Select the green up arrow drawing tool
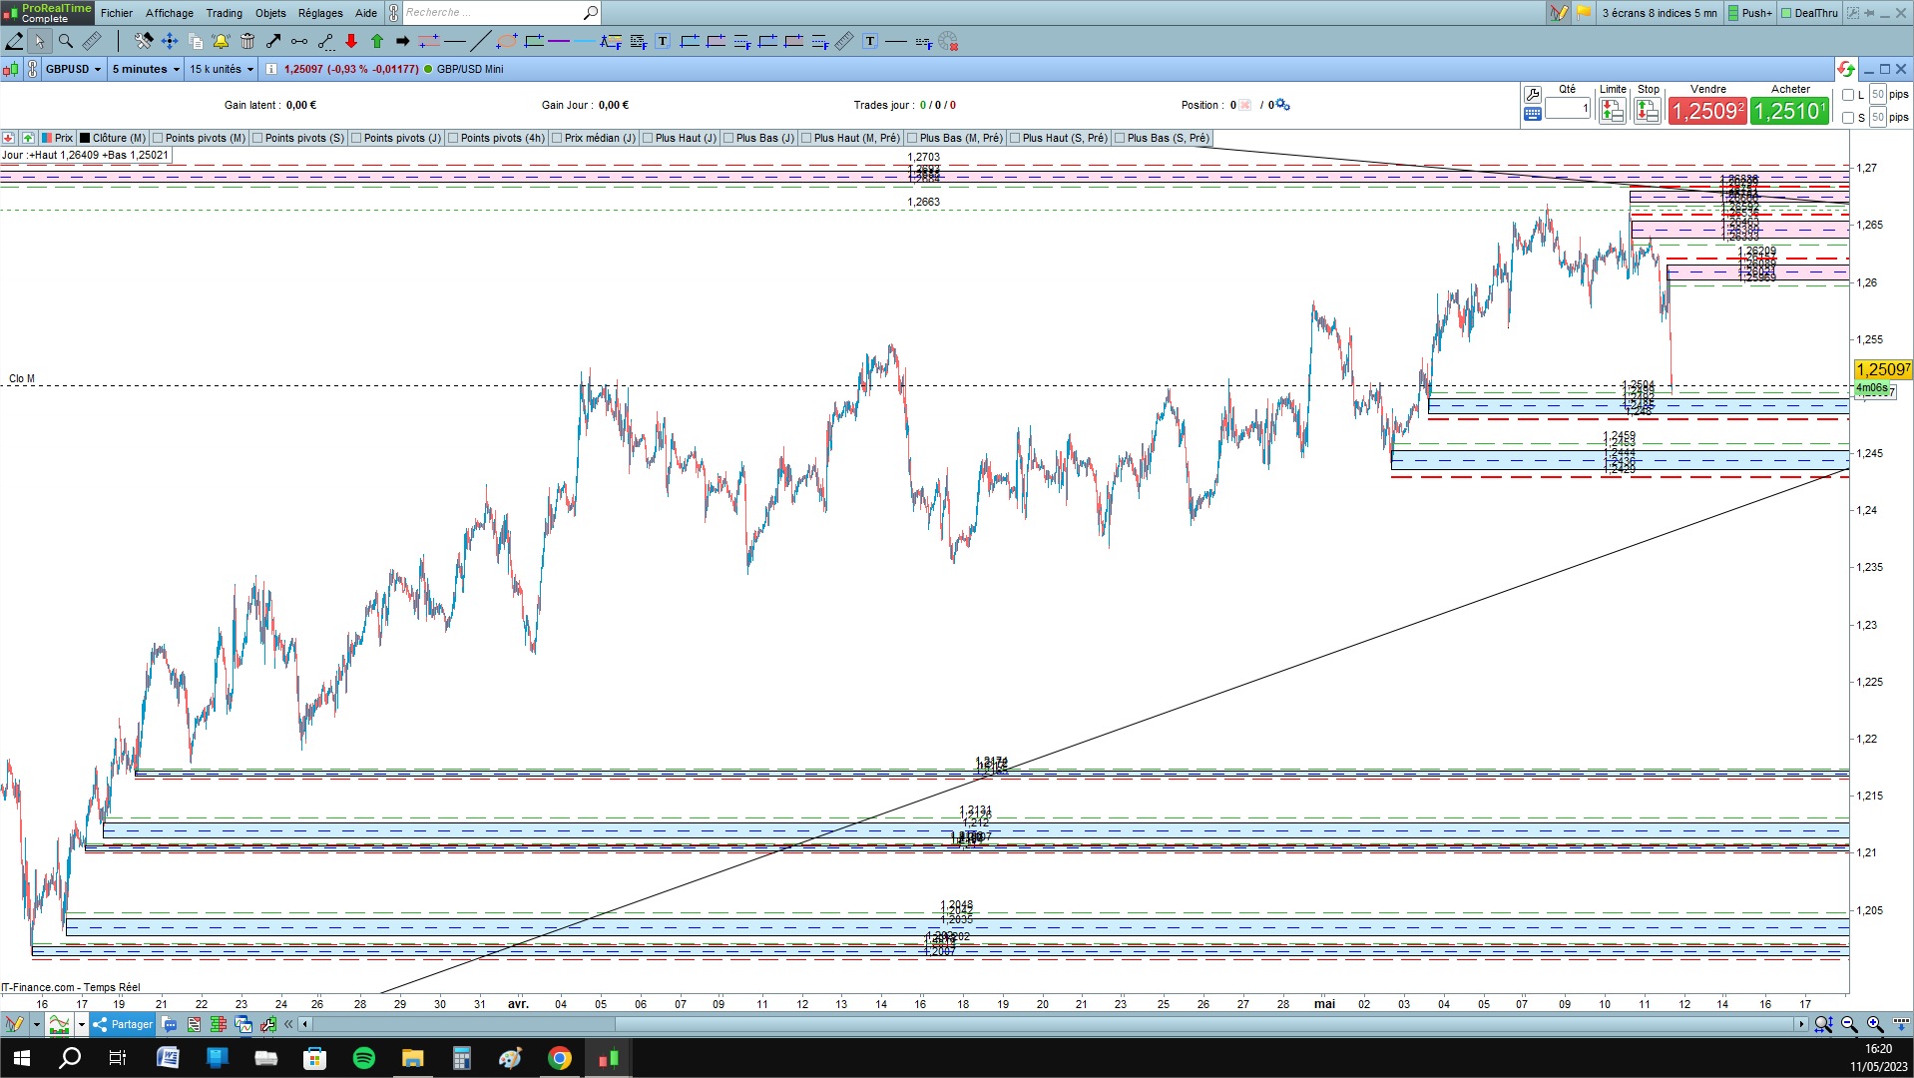This screenshot has width=1914, height=1078. pyautogui.click(x=377, y=41)
